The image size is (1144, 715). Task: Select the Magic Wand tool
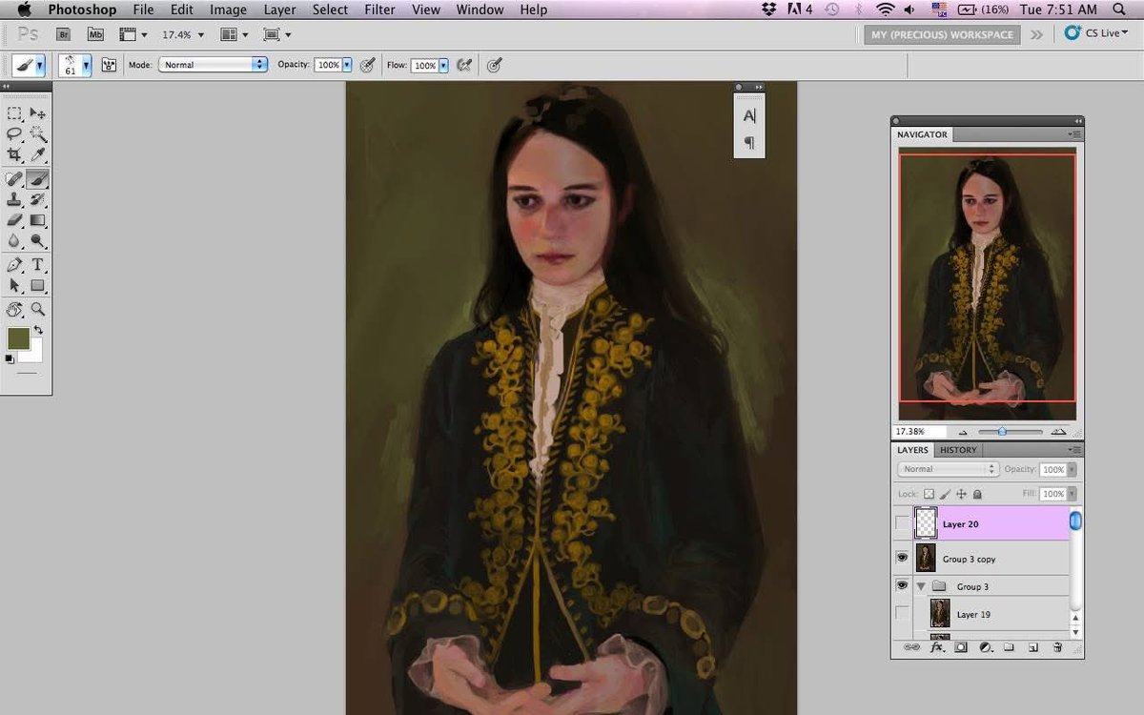[x=38, y=134]
